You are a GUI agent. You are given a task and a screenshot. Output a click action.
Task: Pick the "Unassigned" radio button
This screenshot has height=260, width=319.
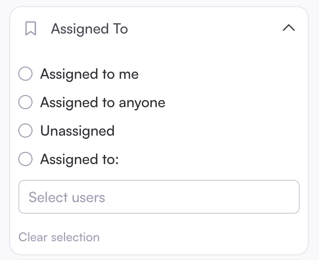[x=25, y=131]
